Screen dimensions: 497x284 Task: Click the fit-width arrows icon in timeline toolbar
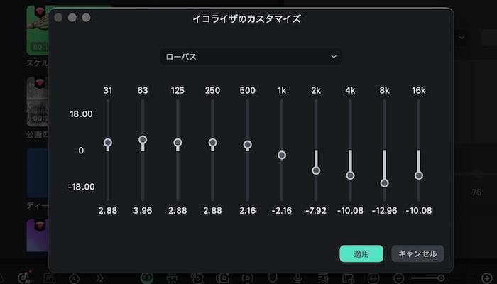373,278
